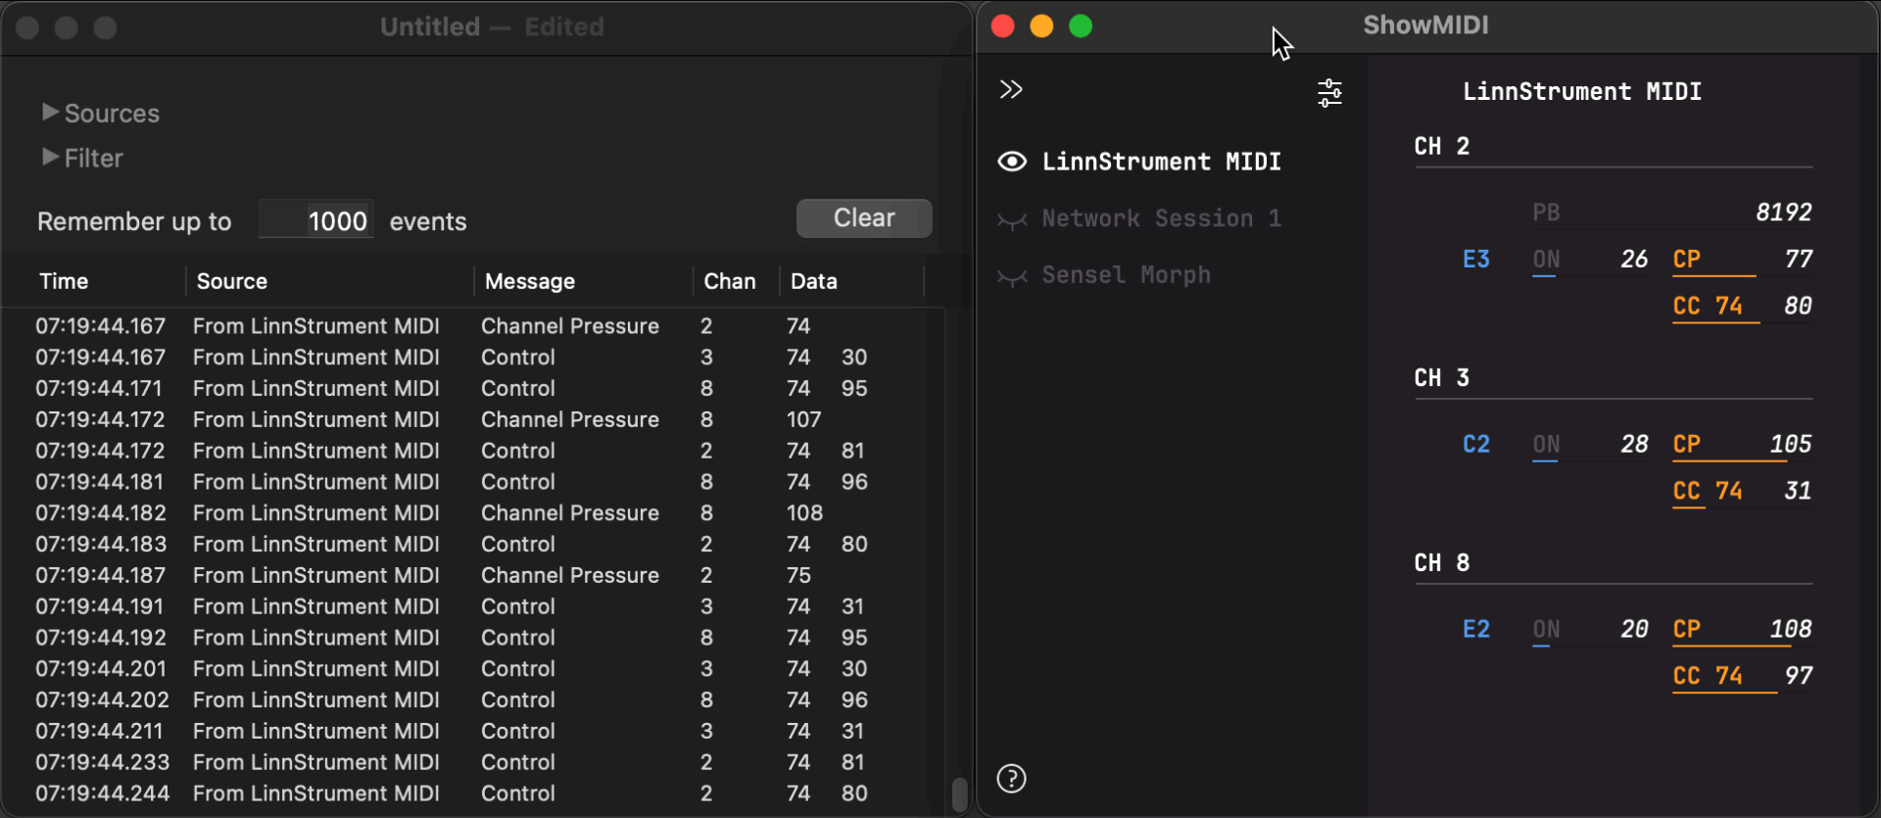The width and height of the screenshot is (1881, 818).
Task: Click the Message column header
Action: 529,281
